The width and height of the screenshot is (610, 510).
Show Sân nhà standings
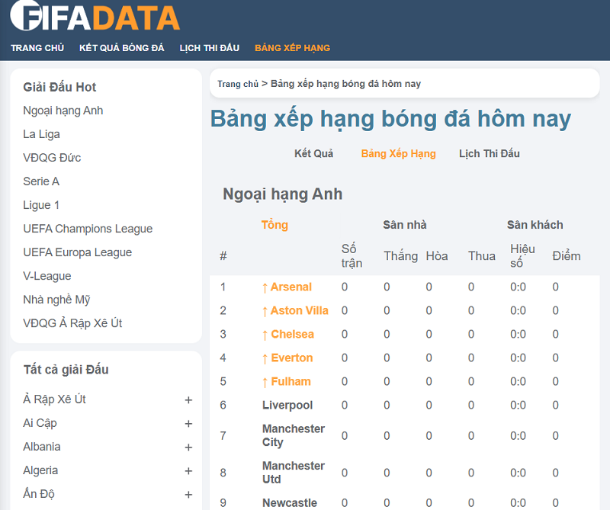[405, 225]
